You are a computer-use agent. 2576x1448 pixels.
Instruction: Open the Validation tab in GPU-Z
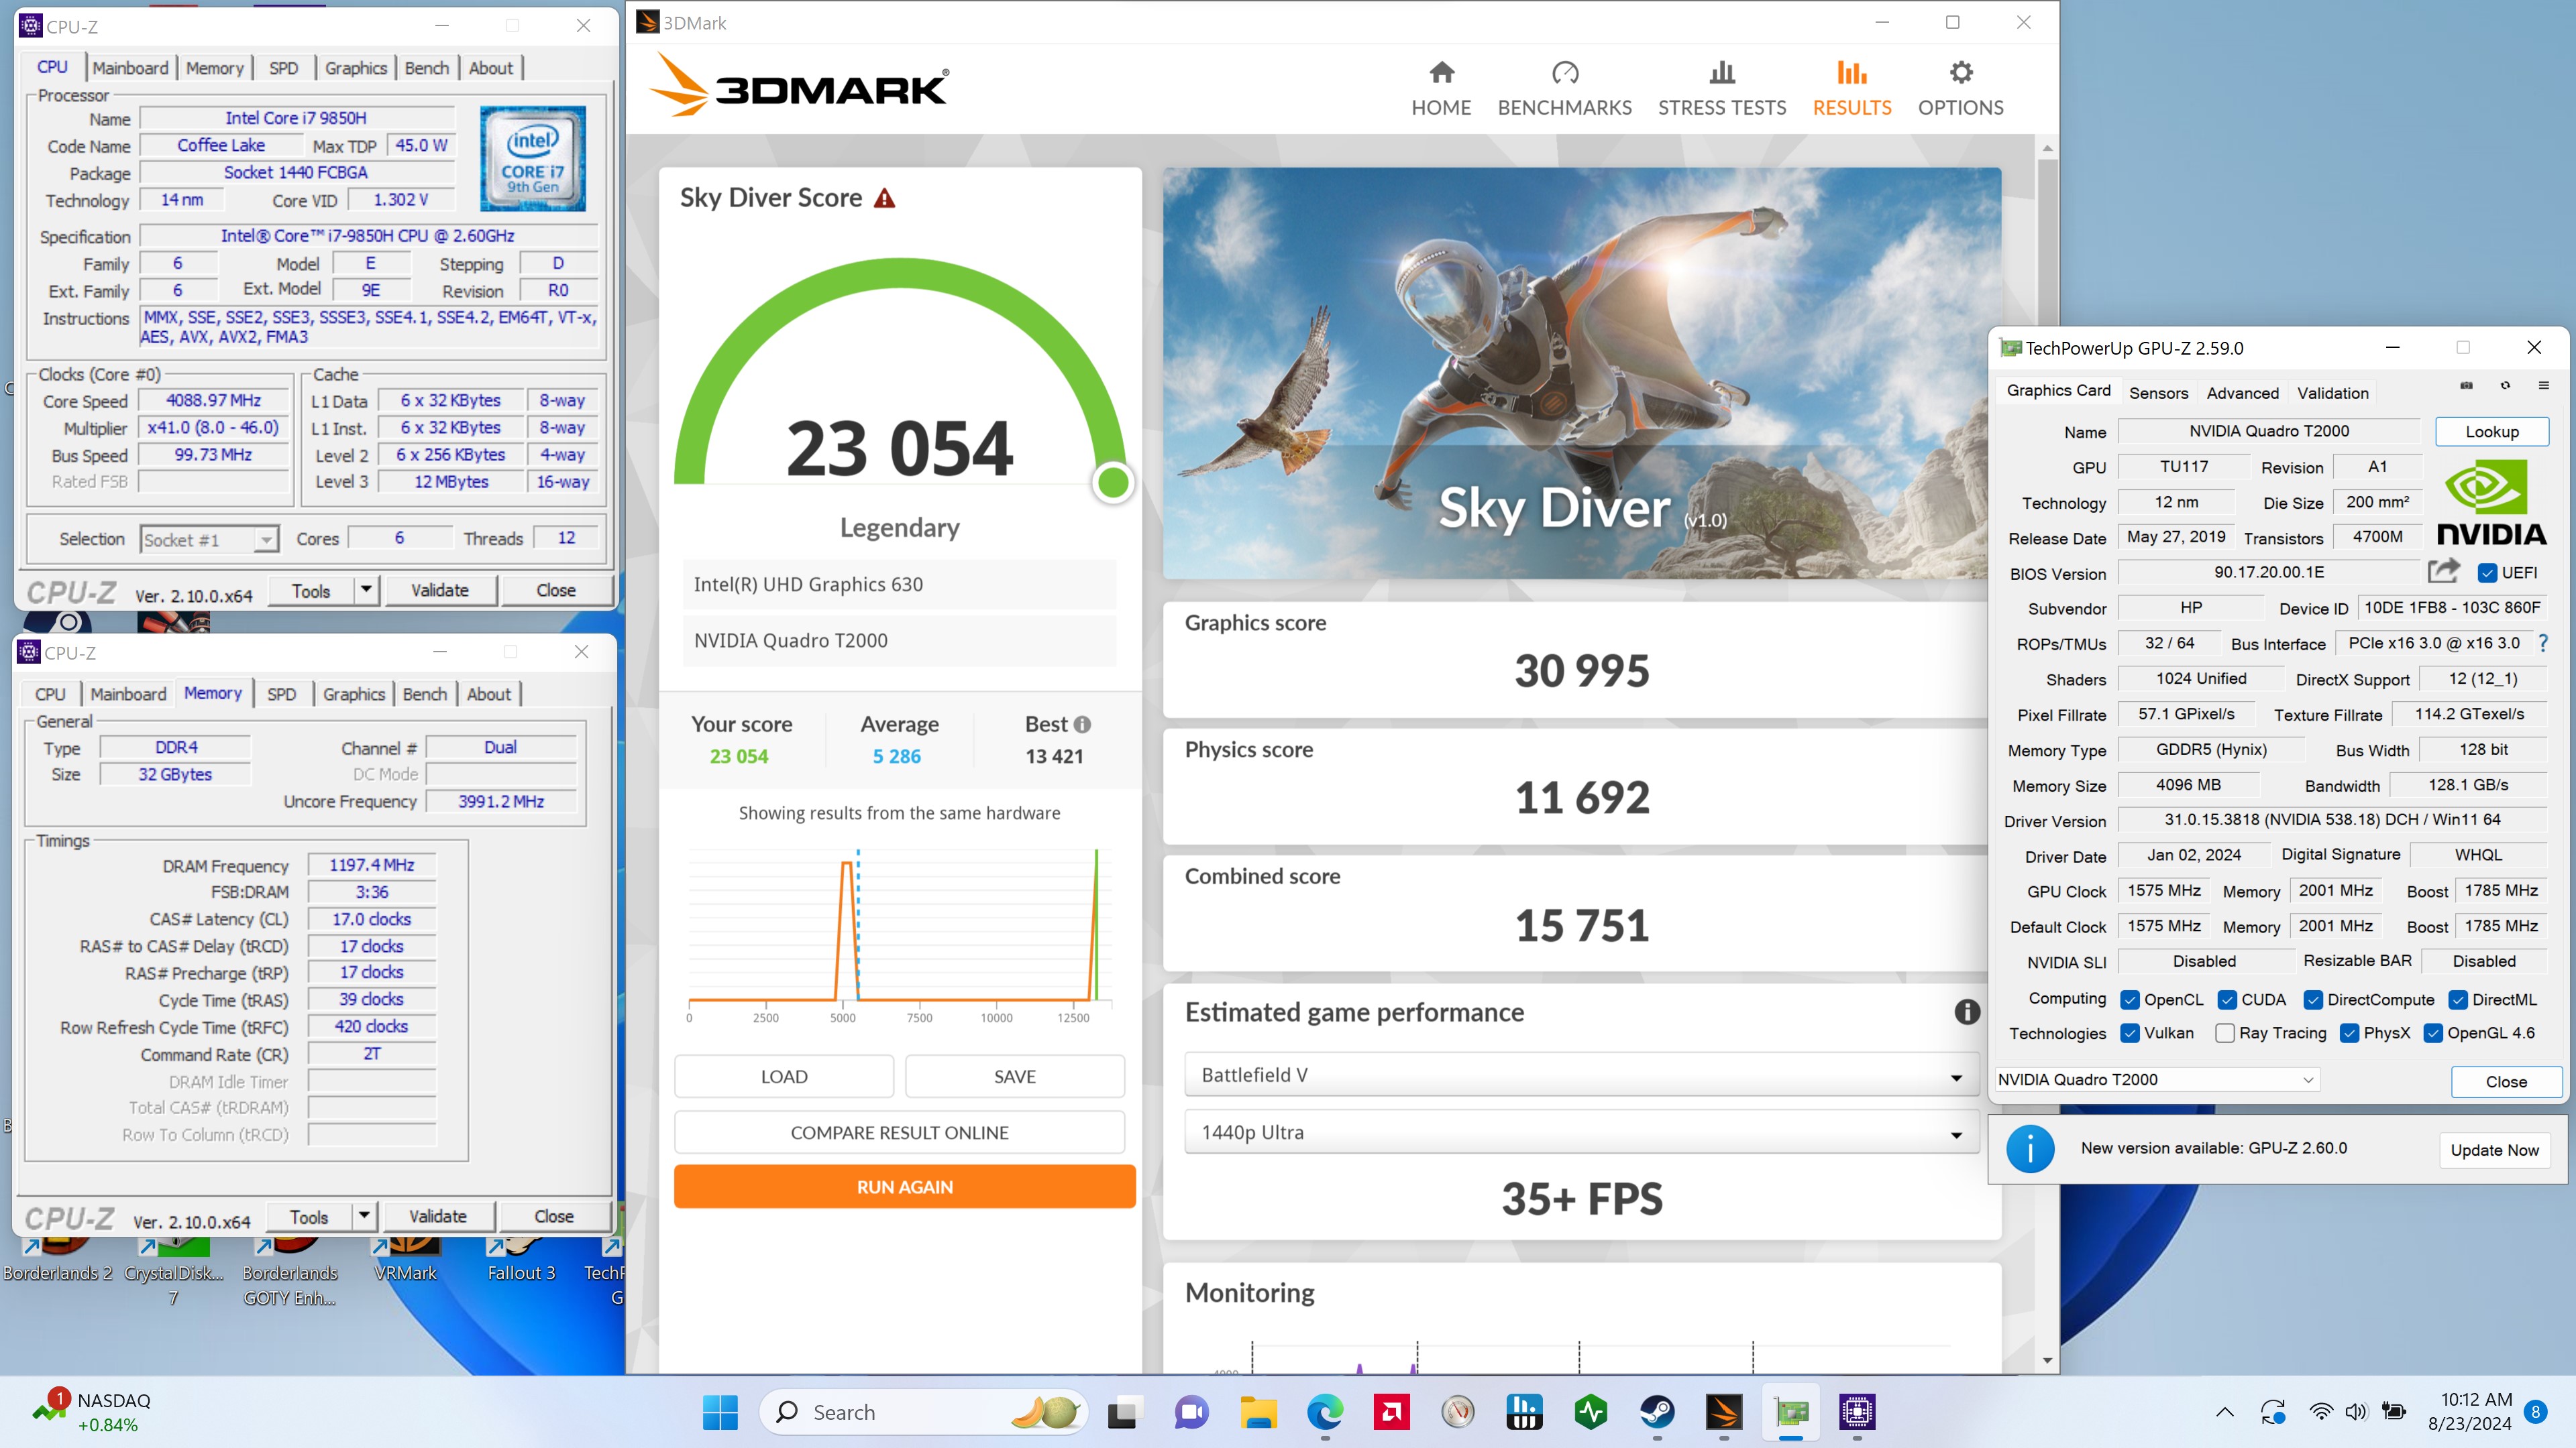(2332, 393)
